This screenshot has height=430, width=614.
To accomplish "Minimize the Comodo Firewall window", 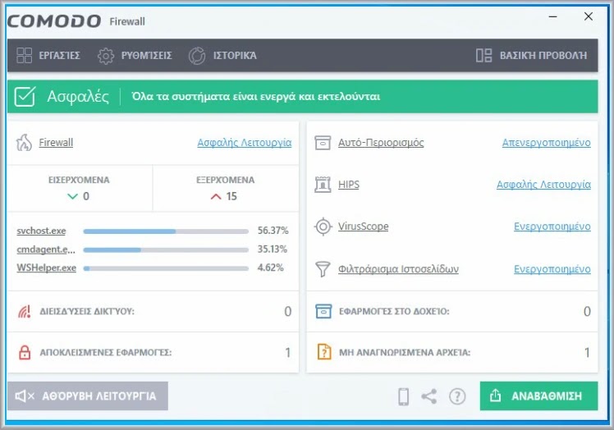I will tap(553, 17).
